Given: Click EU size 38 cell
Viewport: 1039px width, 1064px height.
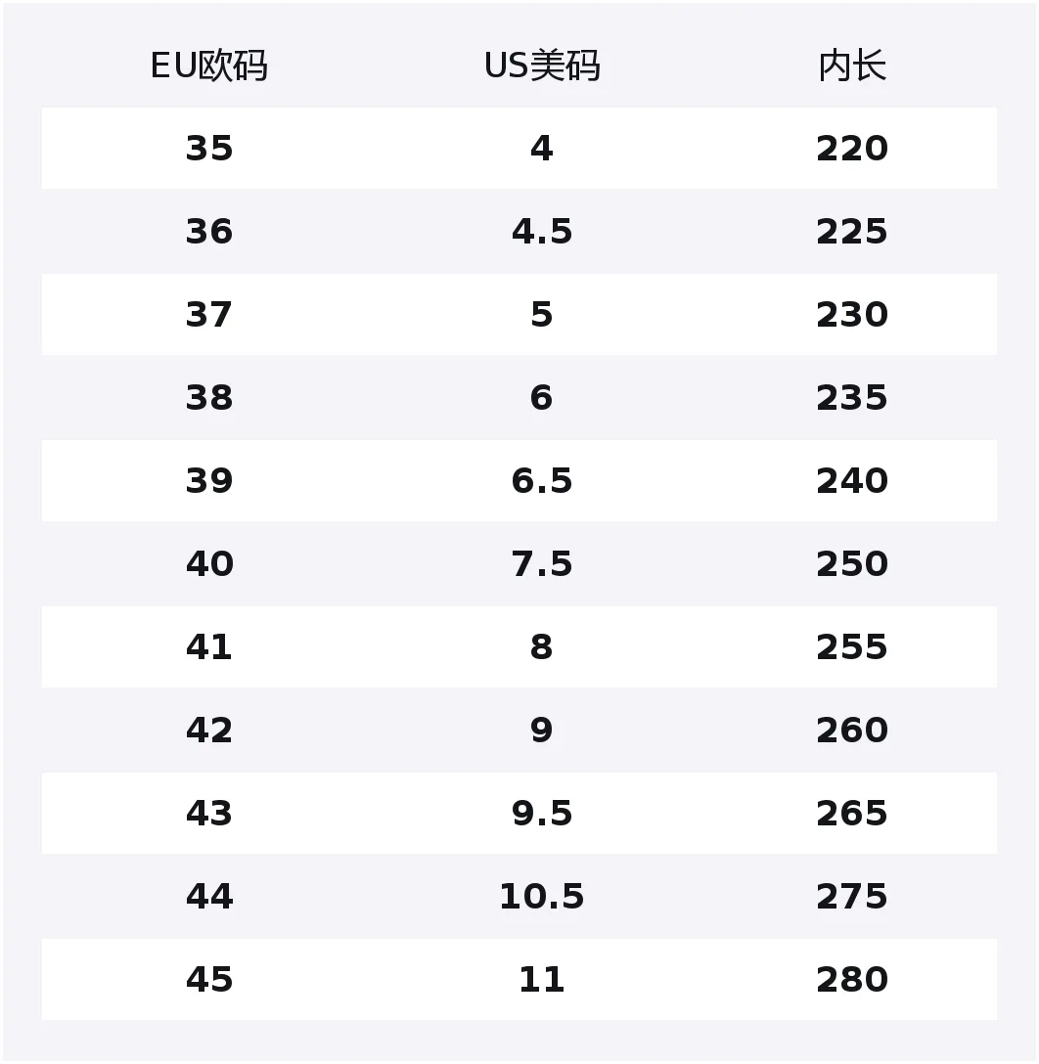Looking at the screenshot, I should (x=209, y=398).
